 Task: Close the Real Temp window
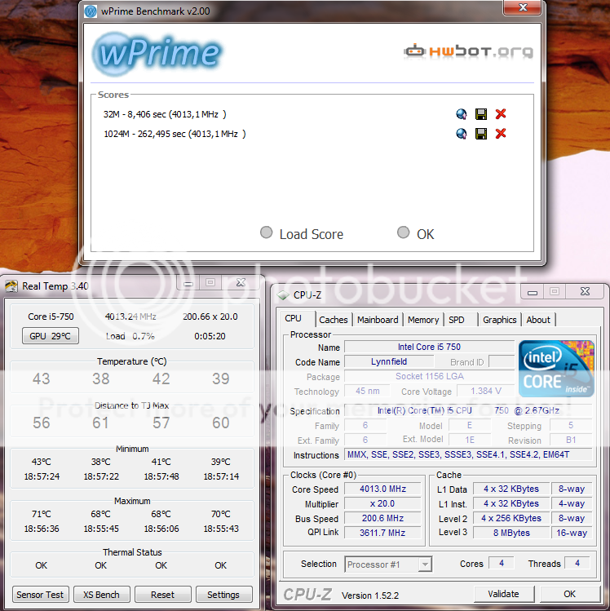pos(241,283)
